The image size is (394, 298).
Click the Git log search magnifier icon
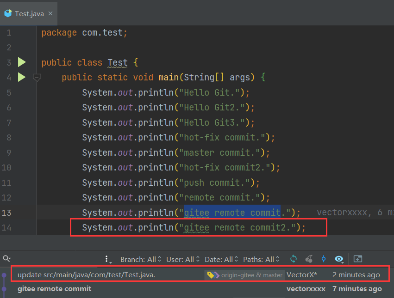pyautogui.click(x=6, y=259)
